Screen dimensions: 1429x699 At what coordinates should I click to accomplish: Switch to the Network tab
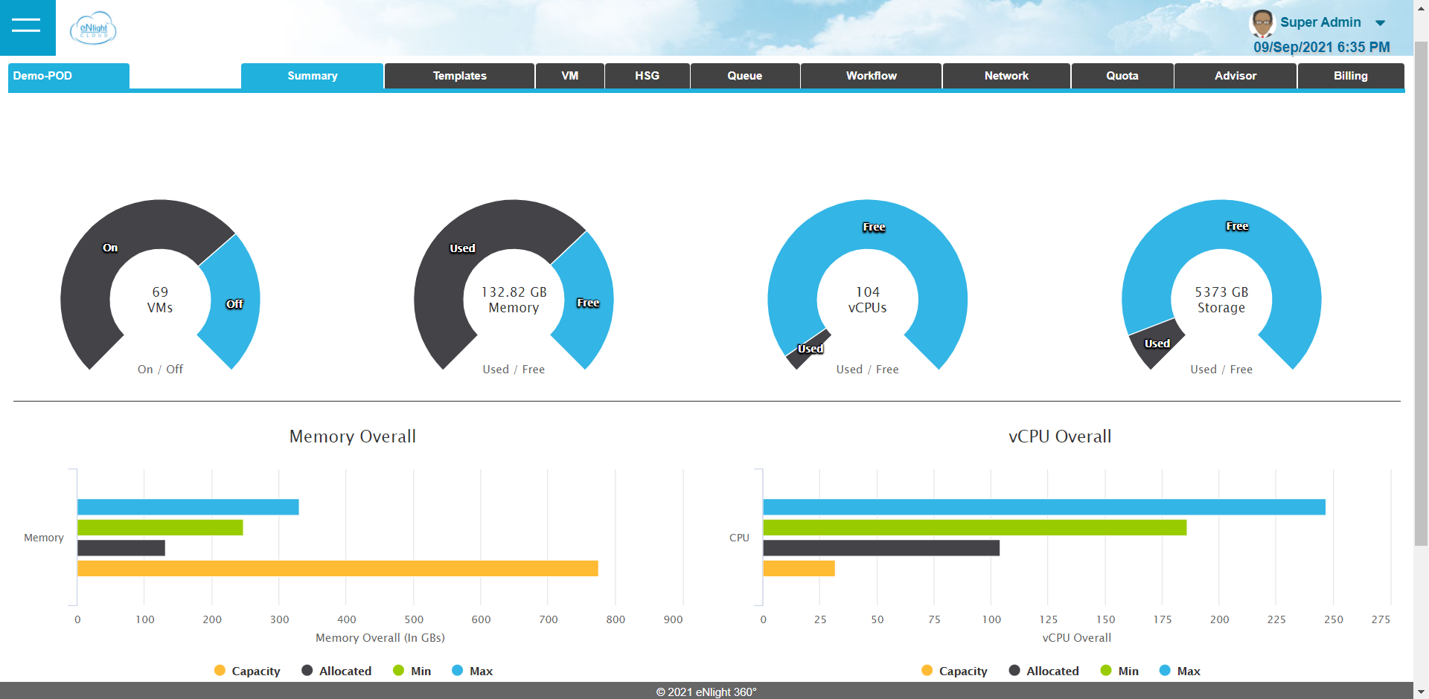pyautogui.click(x=1006, y=76)
